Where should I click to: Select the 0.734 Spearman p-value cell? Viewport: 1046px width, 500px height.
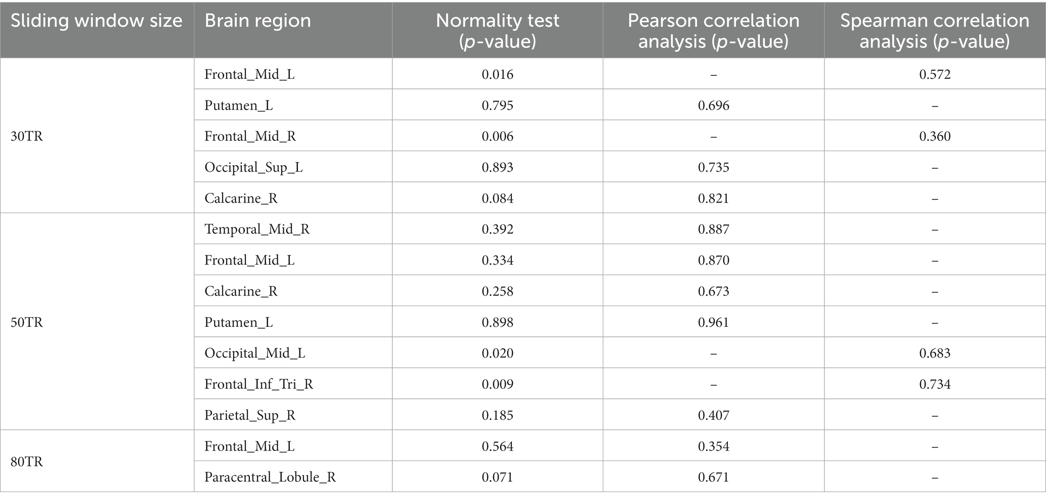point(935,384)
